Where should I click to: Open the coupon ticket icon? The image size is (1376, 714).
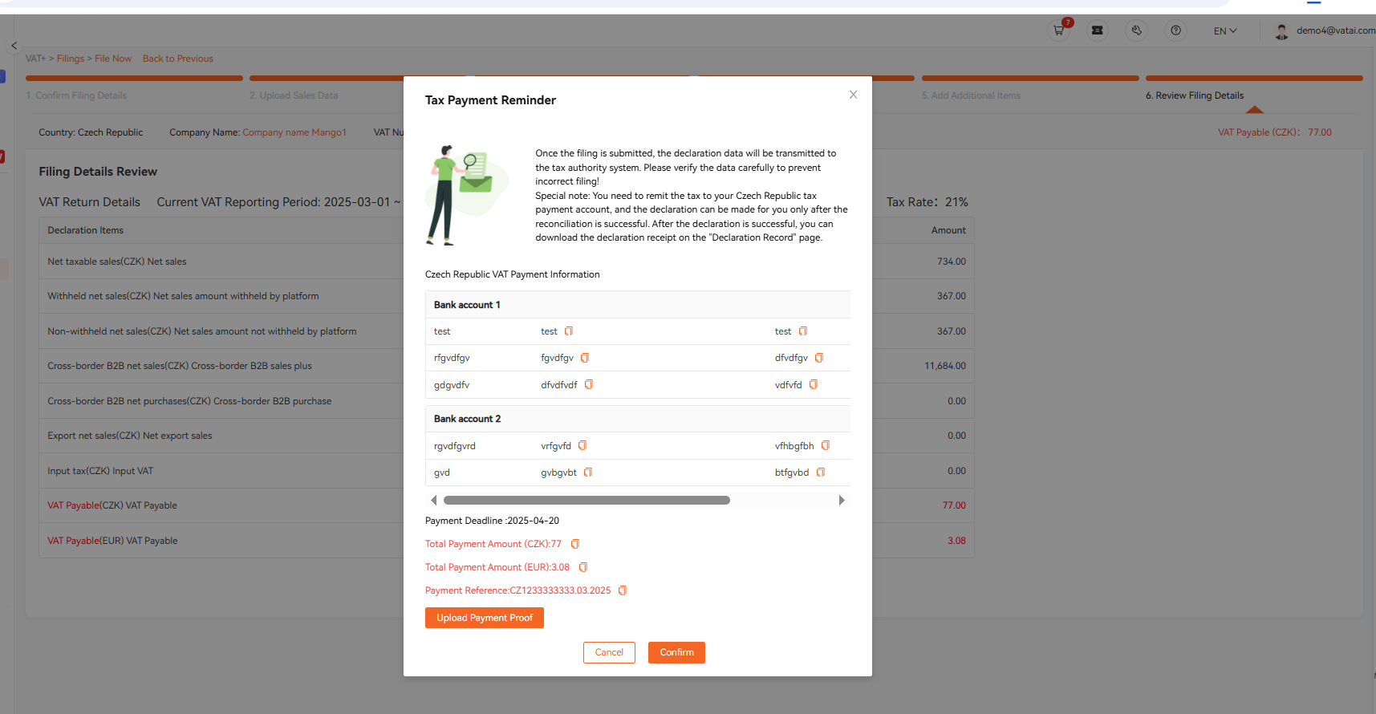click(1097, 30)
